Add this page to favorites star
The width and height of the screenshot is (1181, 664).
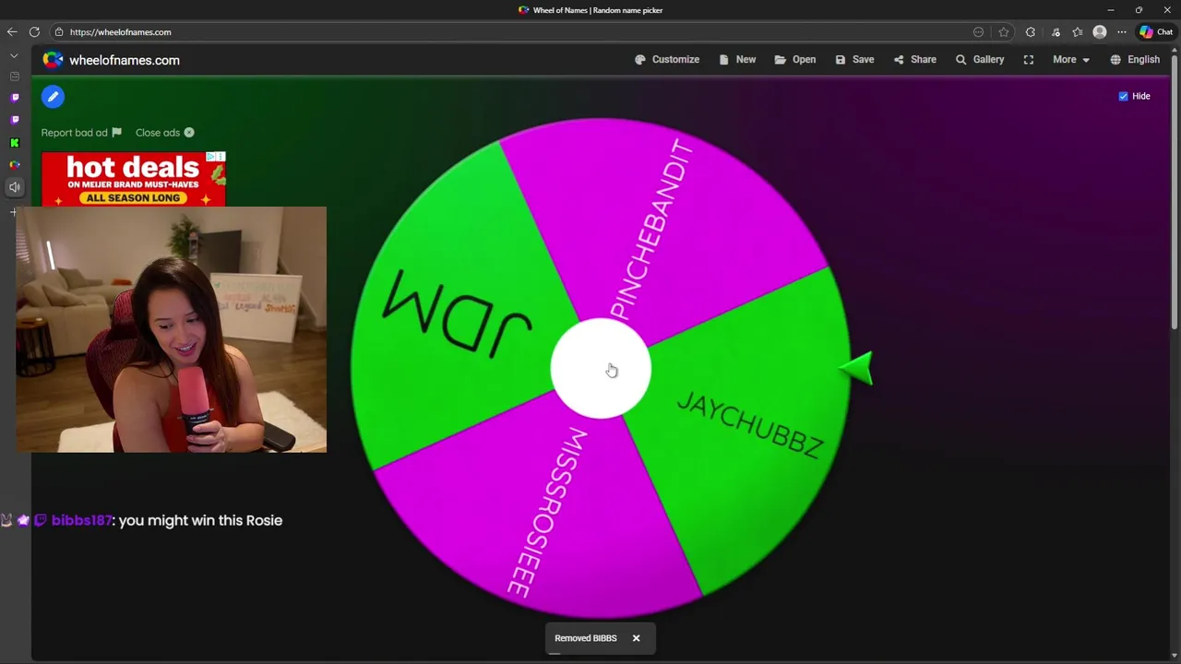click(1004, 32)
